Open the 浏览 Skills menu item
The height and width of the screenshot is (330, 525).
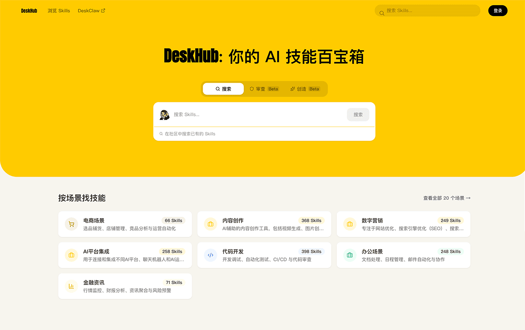(x=59, y=10)
